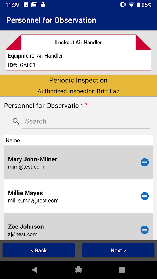Viewport: 157px width, 279px height.
Task: Go Back to previous step
Action: coord(39,250)
